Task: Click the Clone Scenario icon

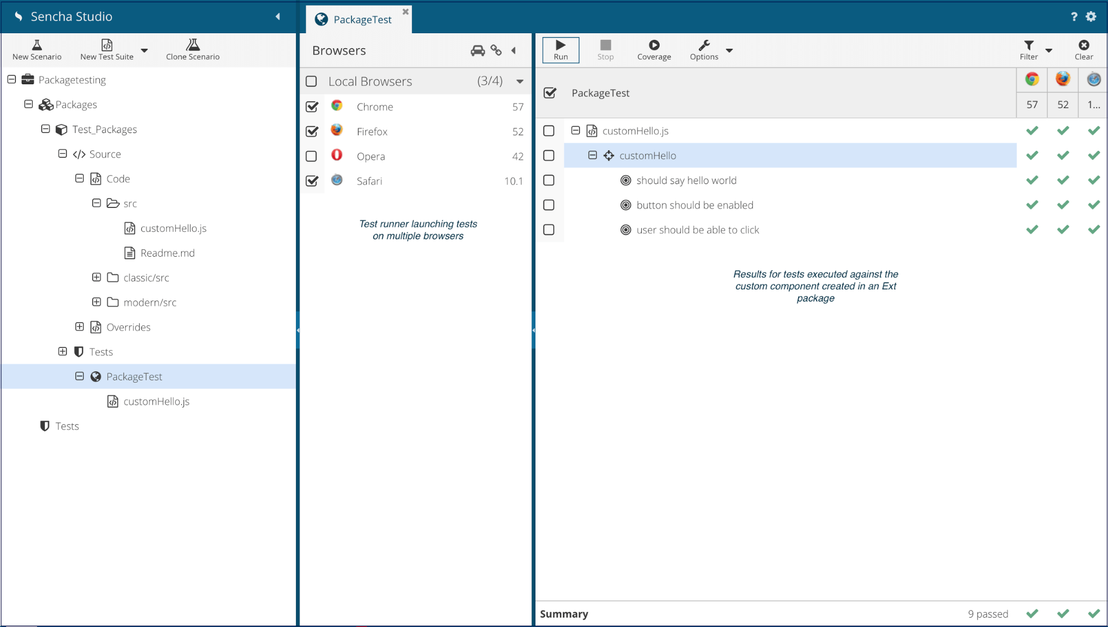Action: click(193, 45)
